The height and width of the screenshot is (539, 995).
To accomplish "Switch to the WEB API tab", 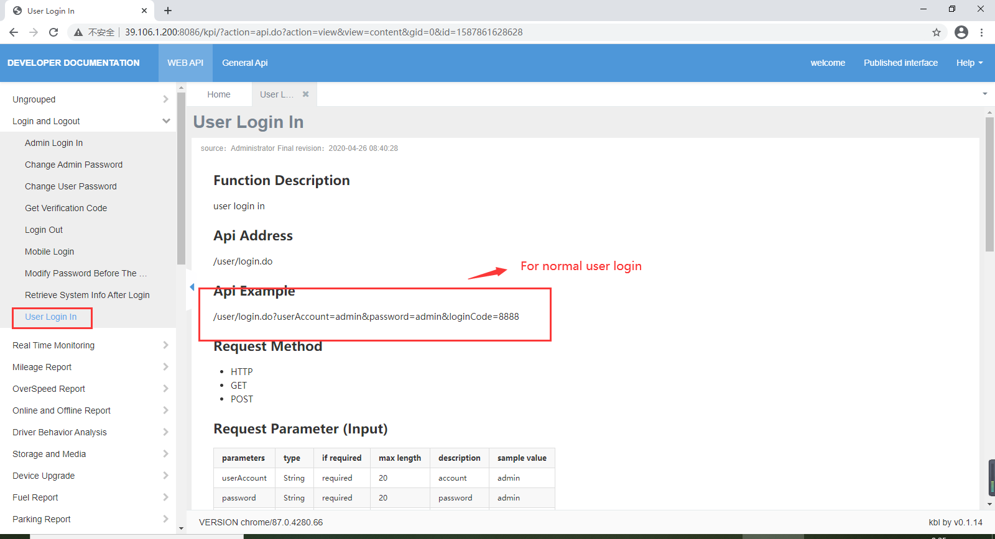I will [185, 63].
